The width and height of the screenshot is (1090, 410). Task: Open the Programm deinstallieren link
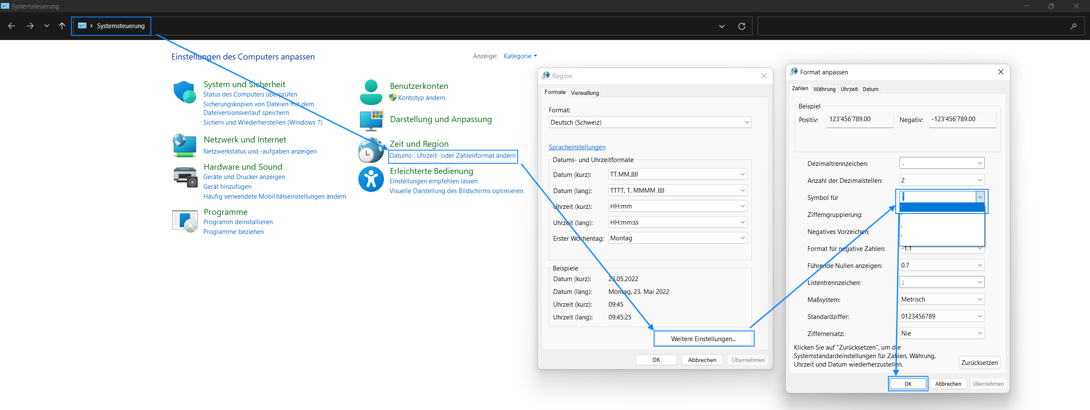coord(238,222)
